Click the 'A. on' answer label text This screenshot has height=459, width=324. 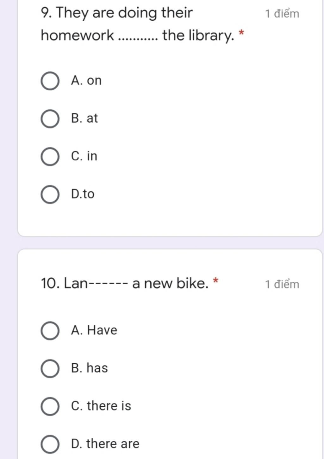pyautogui.click(x=86, y=81)
